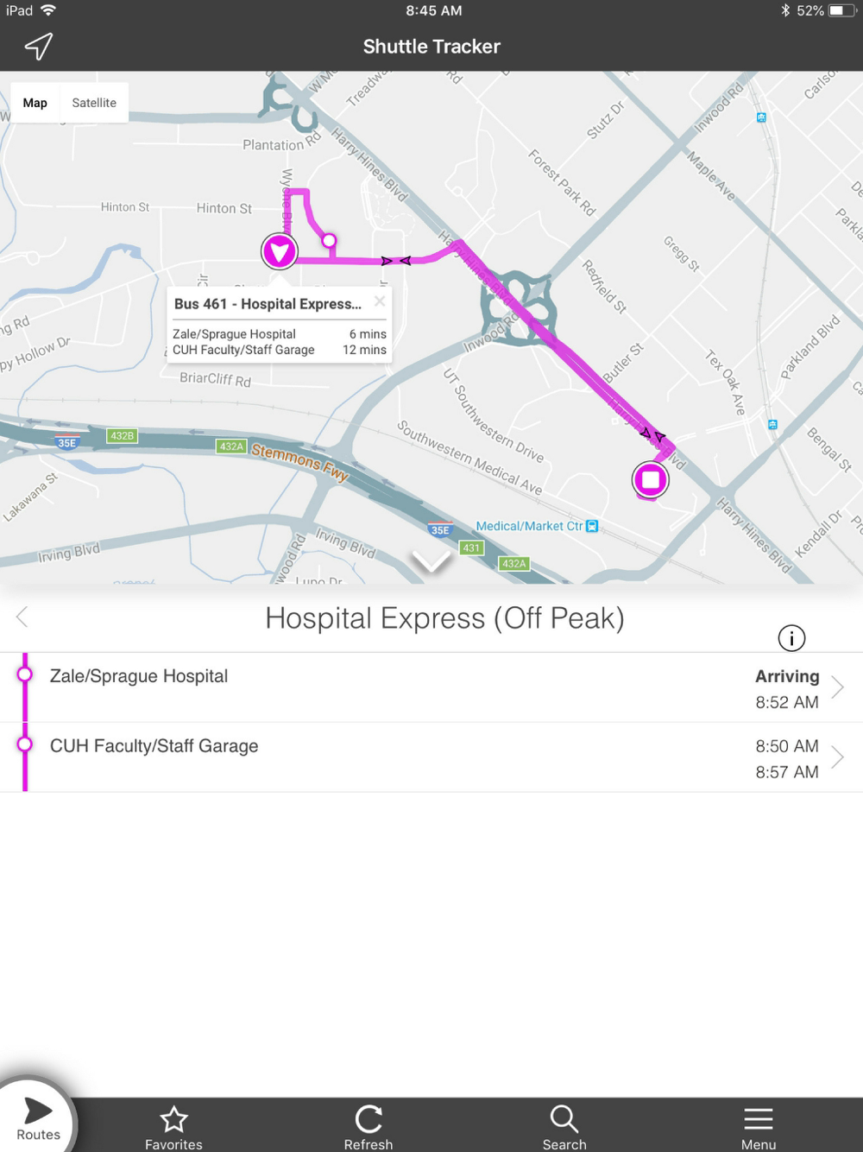The height and width of the screenshot is (1152, 863).
Task: Tap the location arrow icon
Action: point(39,47)
